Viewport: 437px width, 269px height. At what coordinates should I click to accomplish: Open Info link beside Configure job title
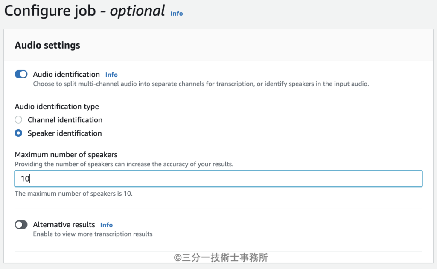tap(176, 14)
